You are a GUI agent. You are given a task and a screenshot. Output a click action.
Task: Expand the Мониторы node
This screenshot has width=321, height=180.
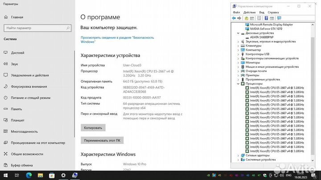pos(238,62)
